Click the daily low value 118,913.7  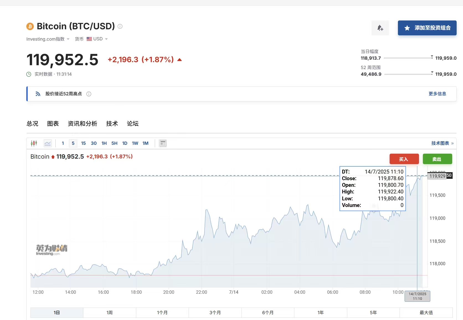coord(371,58)
